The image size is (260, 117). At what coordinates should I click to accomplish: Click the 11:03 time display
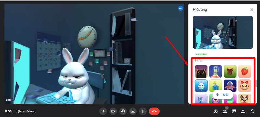8,112
